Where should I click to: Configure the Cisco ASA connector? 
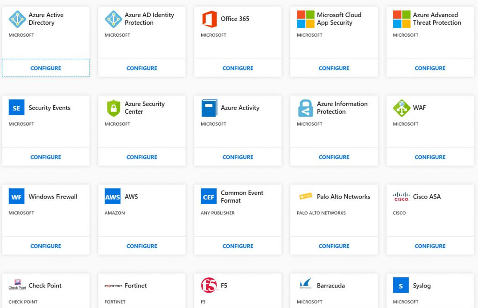pos(430,246)
